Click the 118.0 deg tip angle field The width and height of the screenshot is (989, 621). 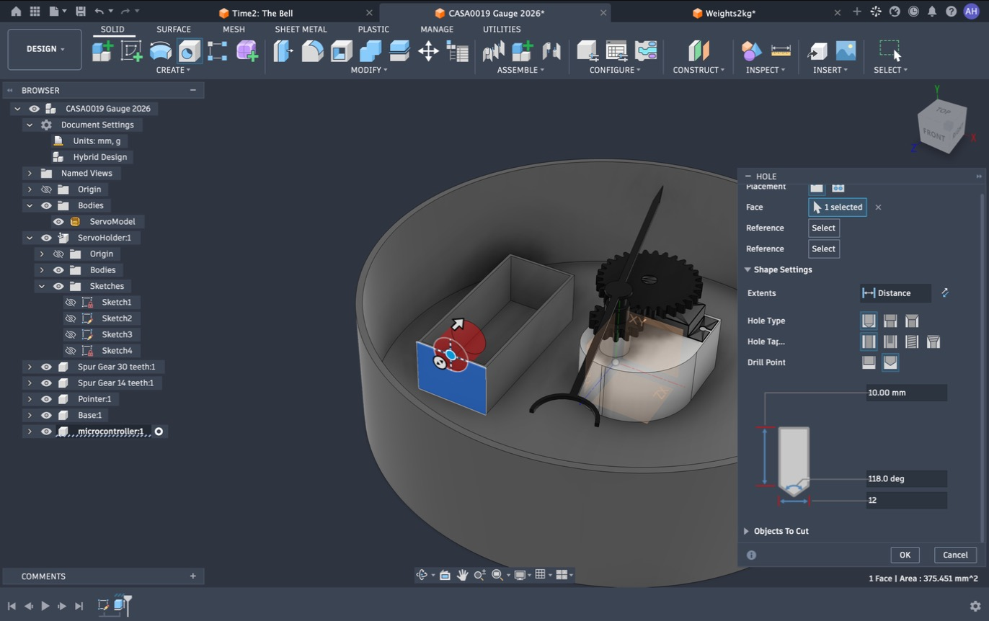tap(906, 478)
